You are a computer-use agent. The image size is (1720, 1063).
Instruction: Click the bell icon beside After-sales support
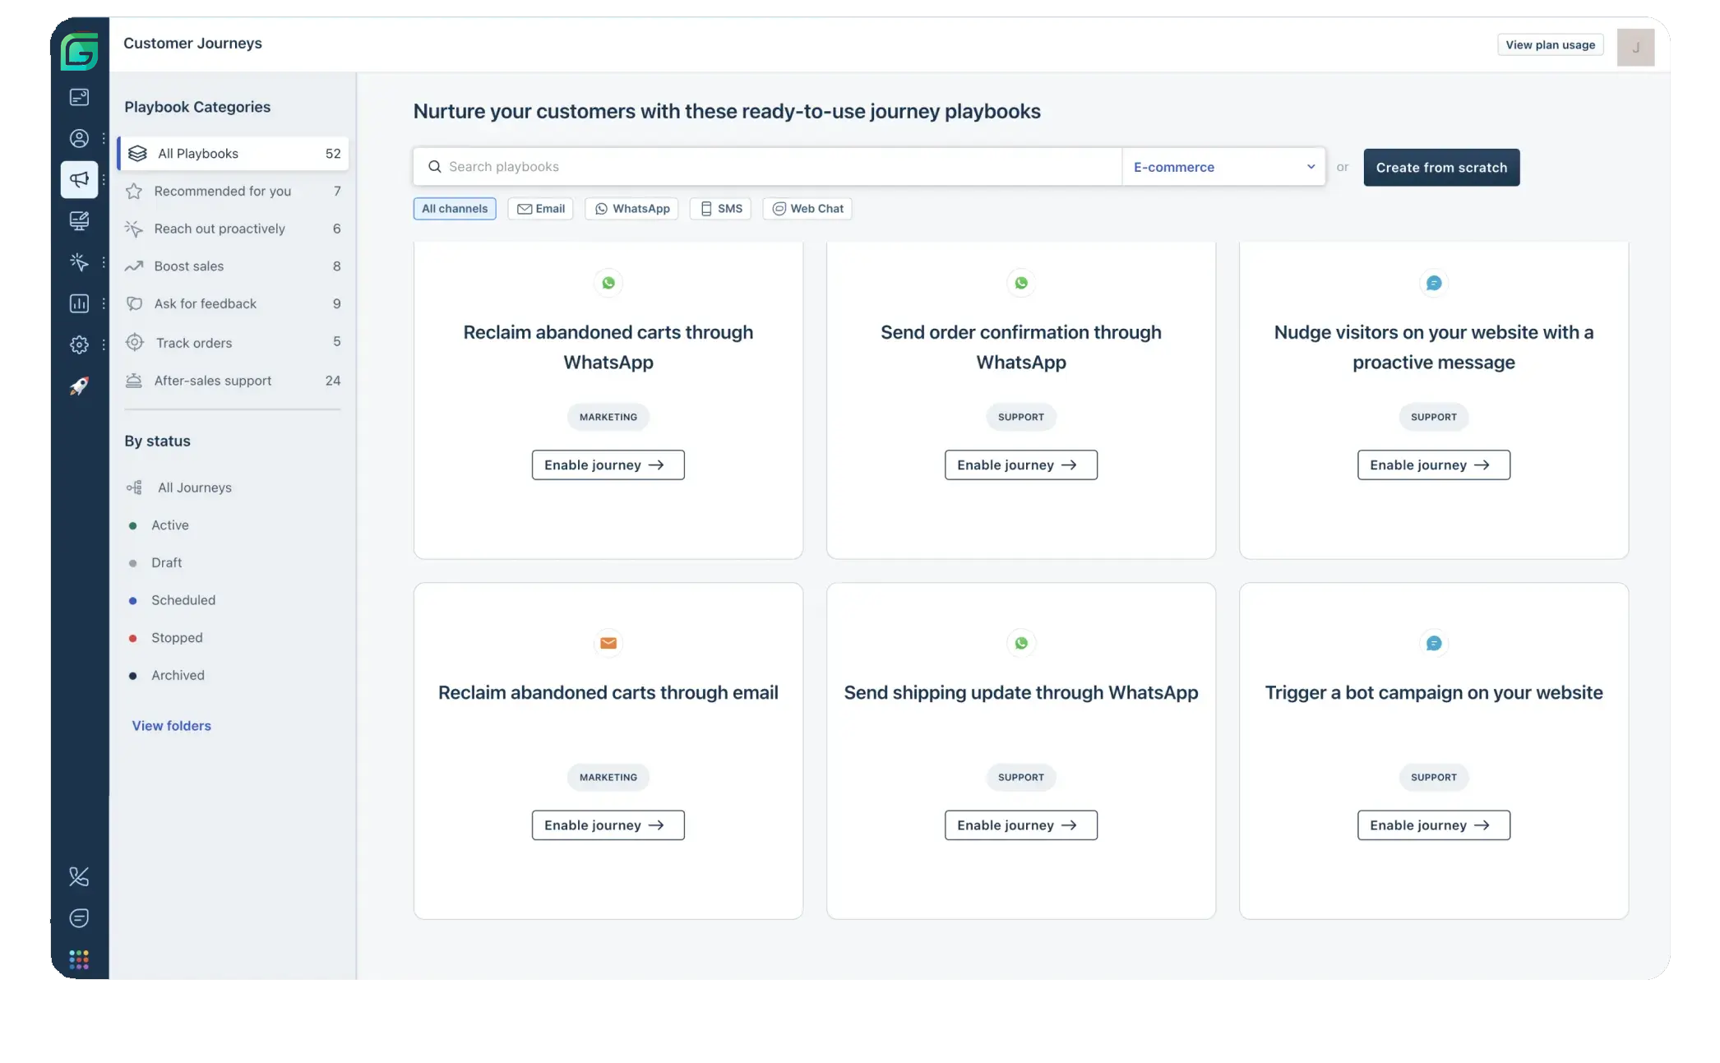(133, 380)
